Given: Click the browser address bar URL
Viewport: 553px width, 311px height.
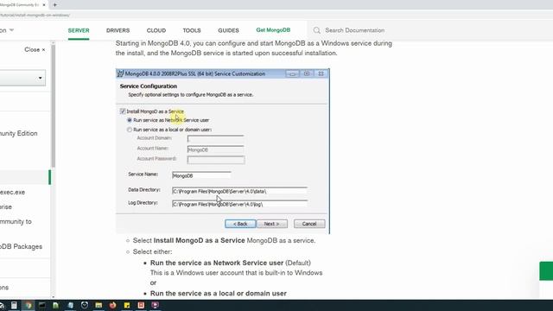Looking at the screenshot, I should click(35, 16).
